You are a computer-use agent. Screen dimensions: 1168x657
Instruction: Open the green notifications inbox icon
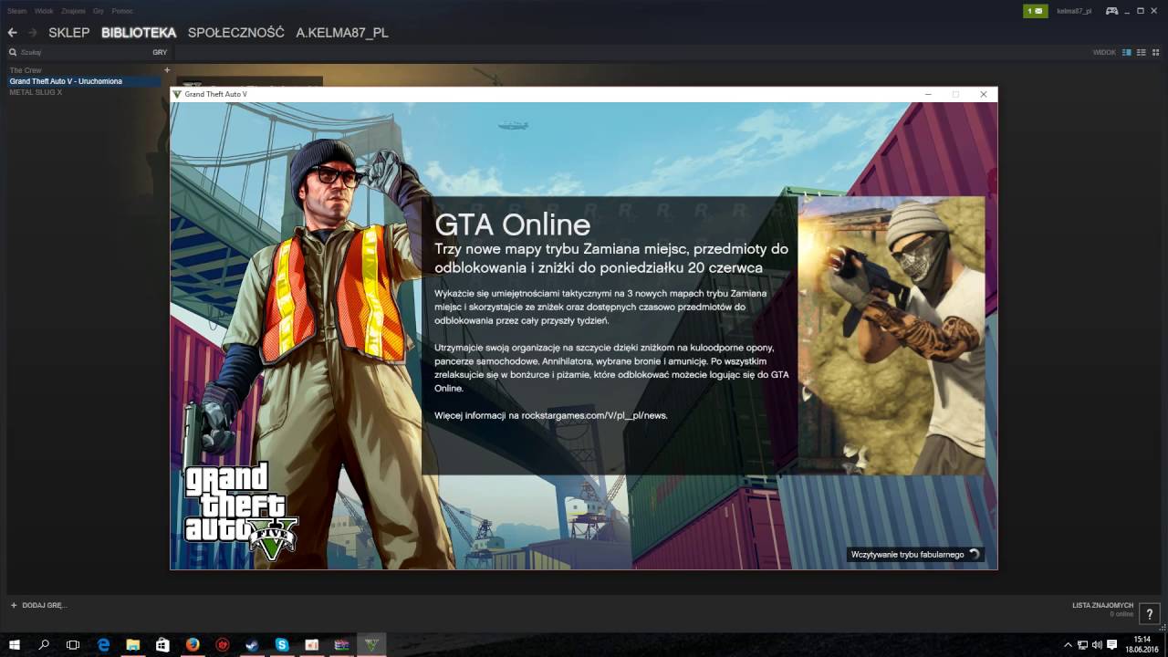point(1034,11)
